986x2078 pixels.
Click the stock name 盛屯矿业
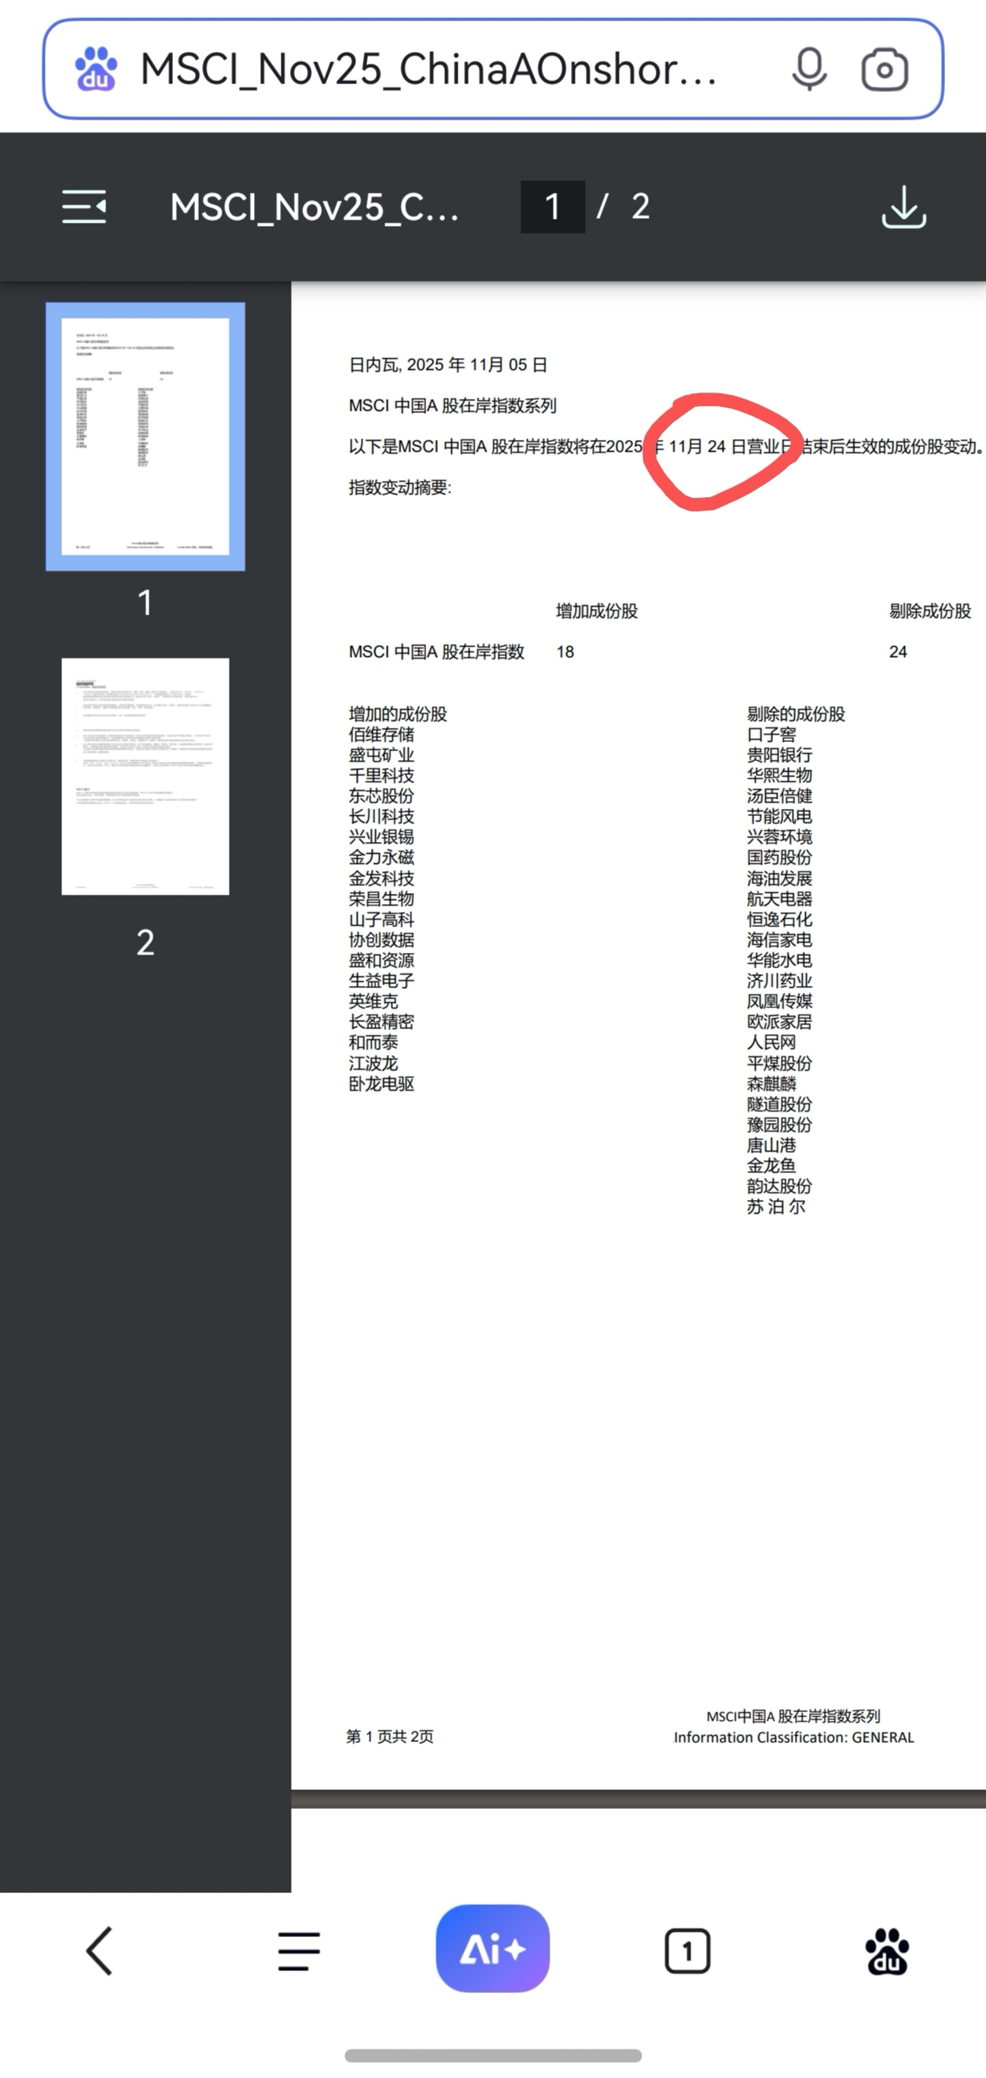[x=381, y=755]
